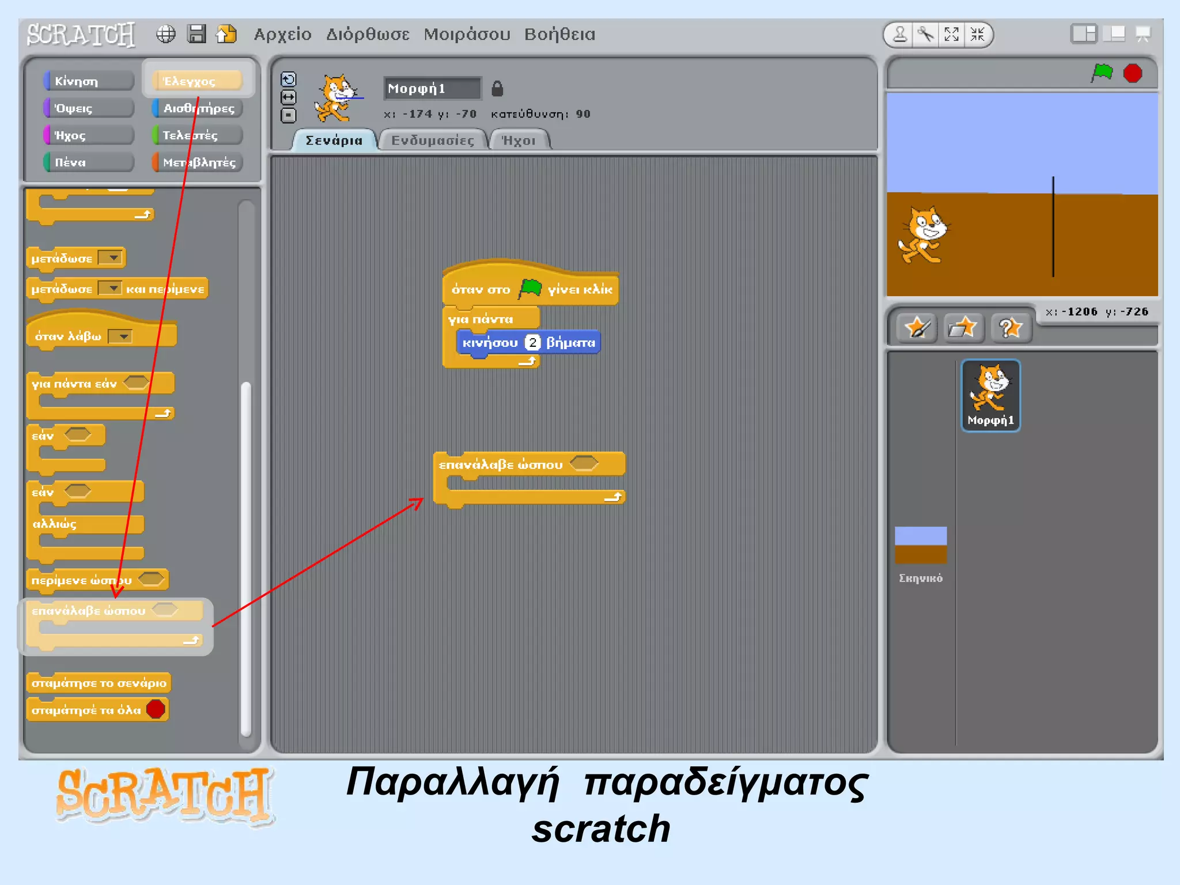The width and height of the screenshot is (1180, 885).
Task: Select the shrink sprite tool
Action: [978, 35]
